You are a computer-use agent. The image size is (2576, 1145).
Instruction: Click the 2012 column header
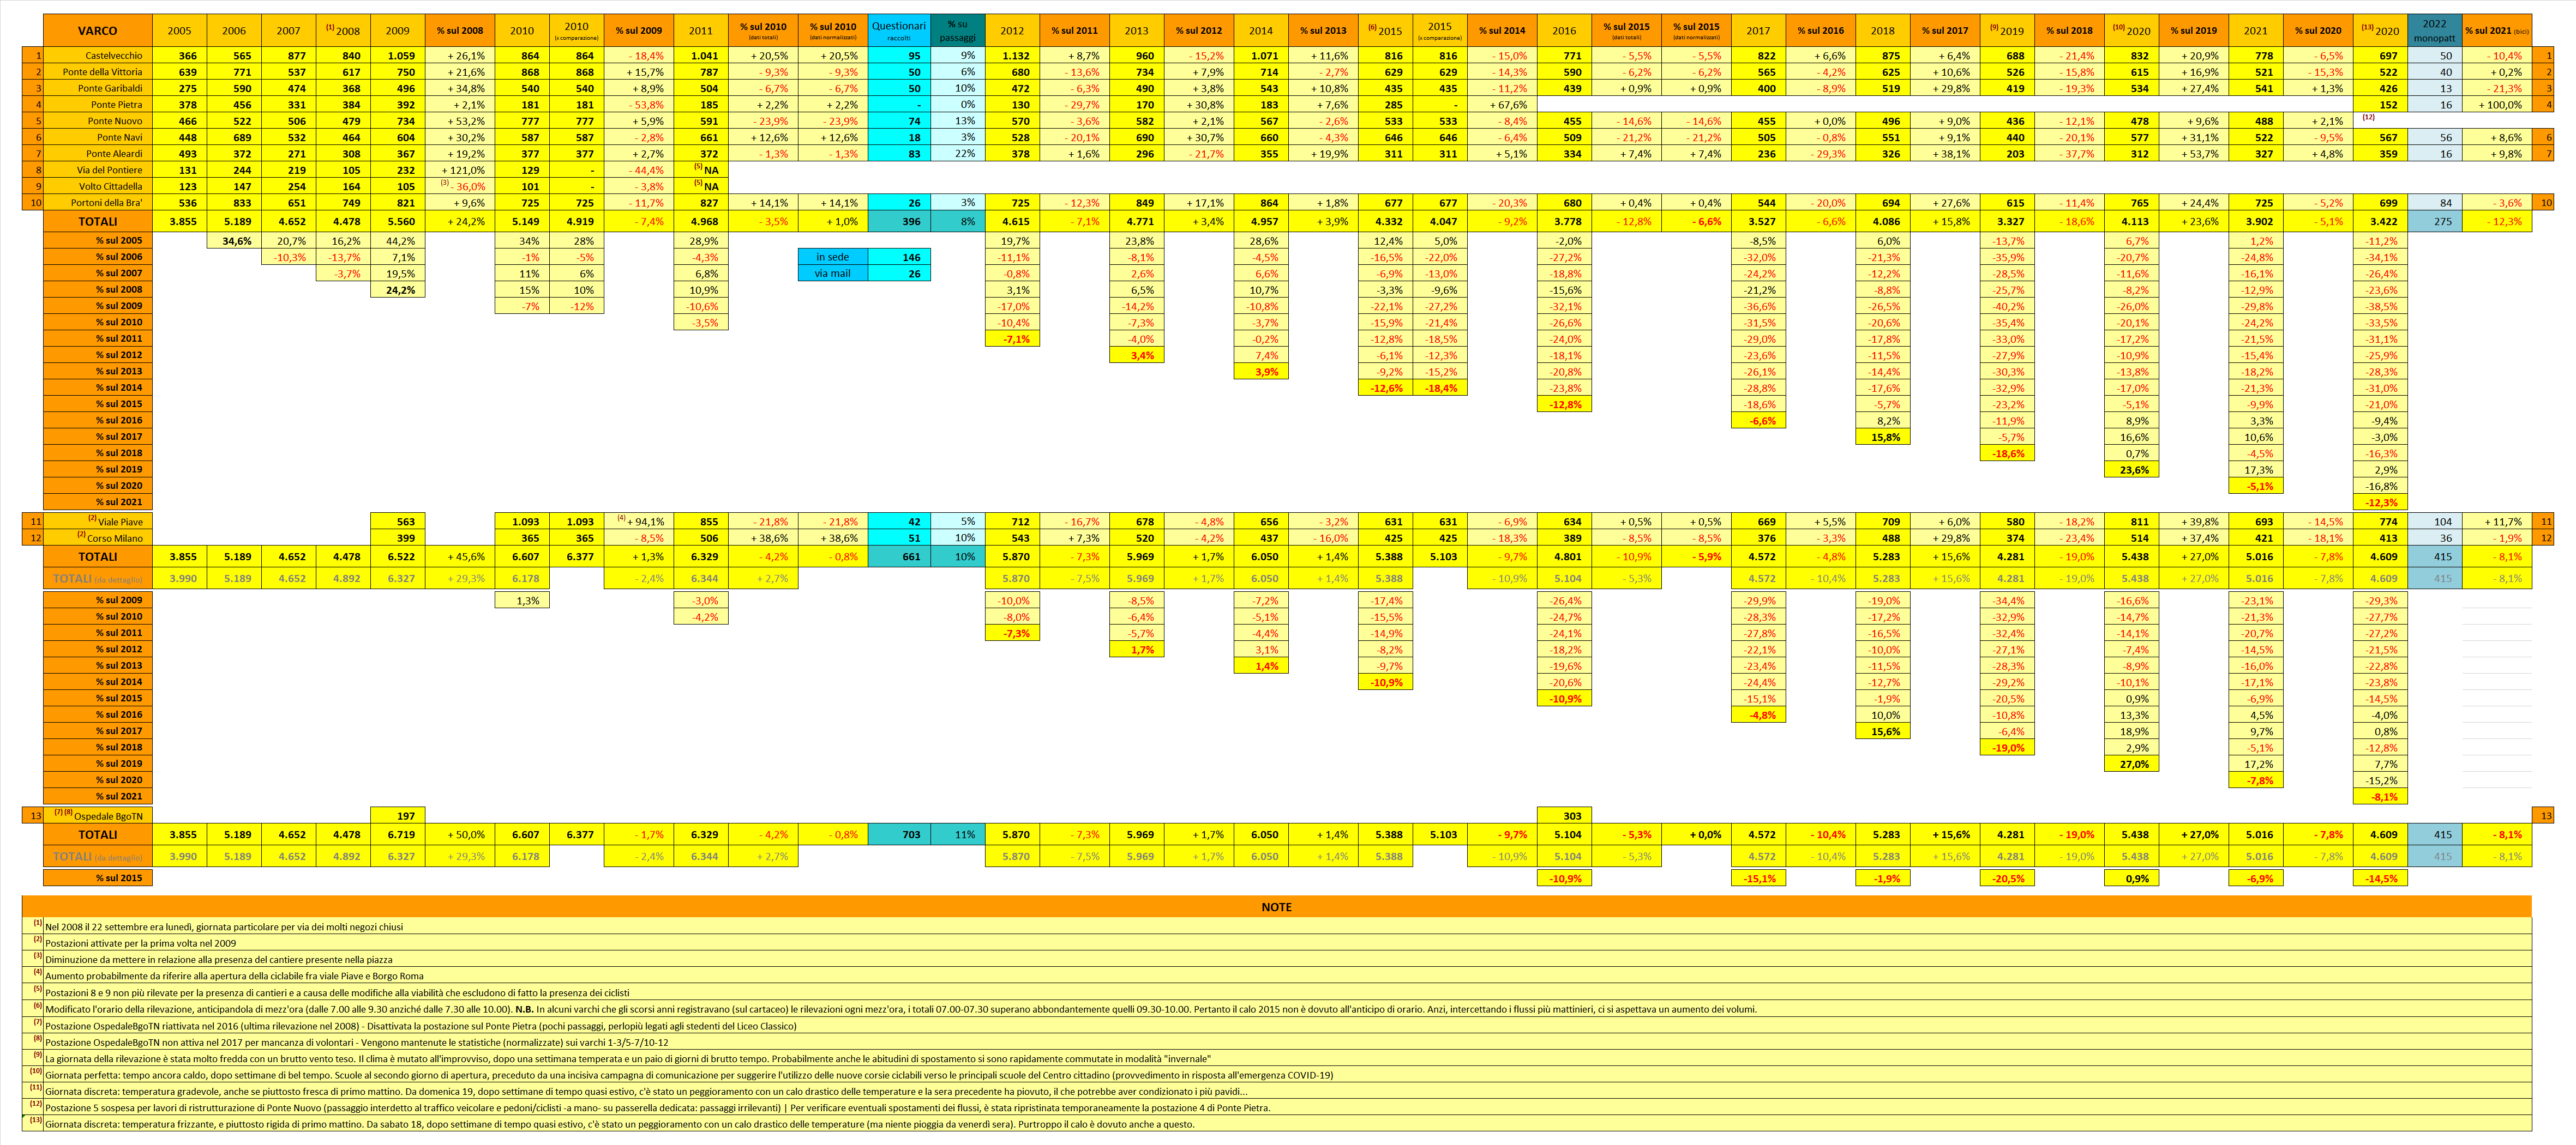[x=1012, y=30]
